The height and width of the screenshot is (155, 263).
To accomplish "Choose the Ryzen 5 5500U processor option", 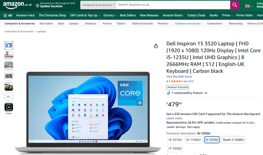I will (233, 140).
